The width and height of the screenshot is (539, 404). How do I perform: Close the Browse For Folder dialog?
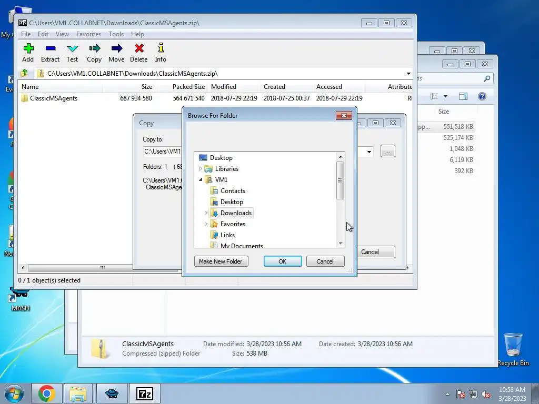pos(344,115)
